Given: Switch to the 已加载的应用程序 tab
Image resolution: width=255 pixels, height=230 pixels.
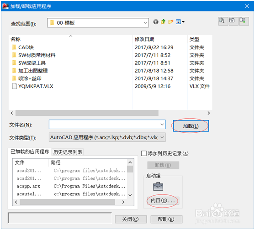Looking at the screenshot, I should click(30, 152).
